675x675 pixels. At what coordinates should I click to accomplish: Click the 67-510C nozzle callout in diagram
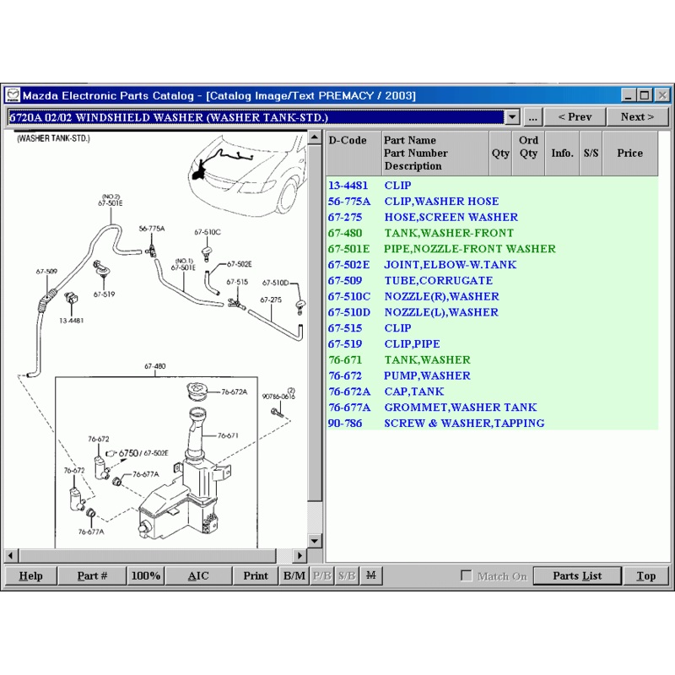(208, 233)
